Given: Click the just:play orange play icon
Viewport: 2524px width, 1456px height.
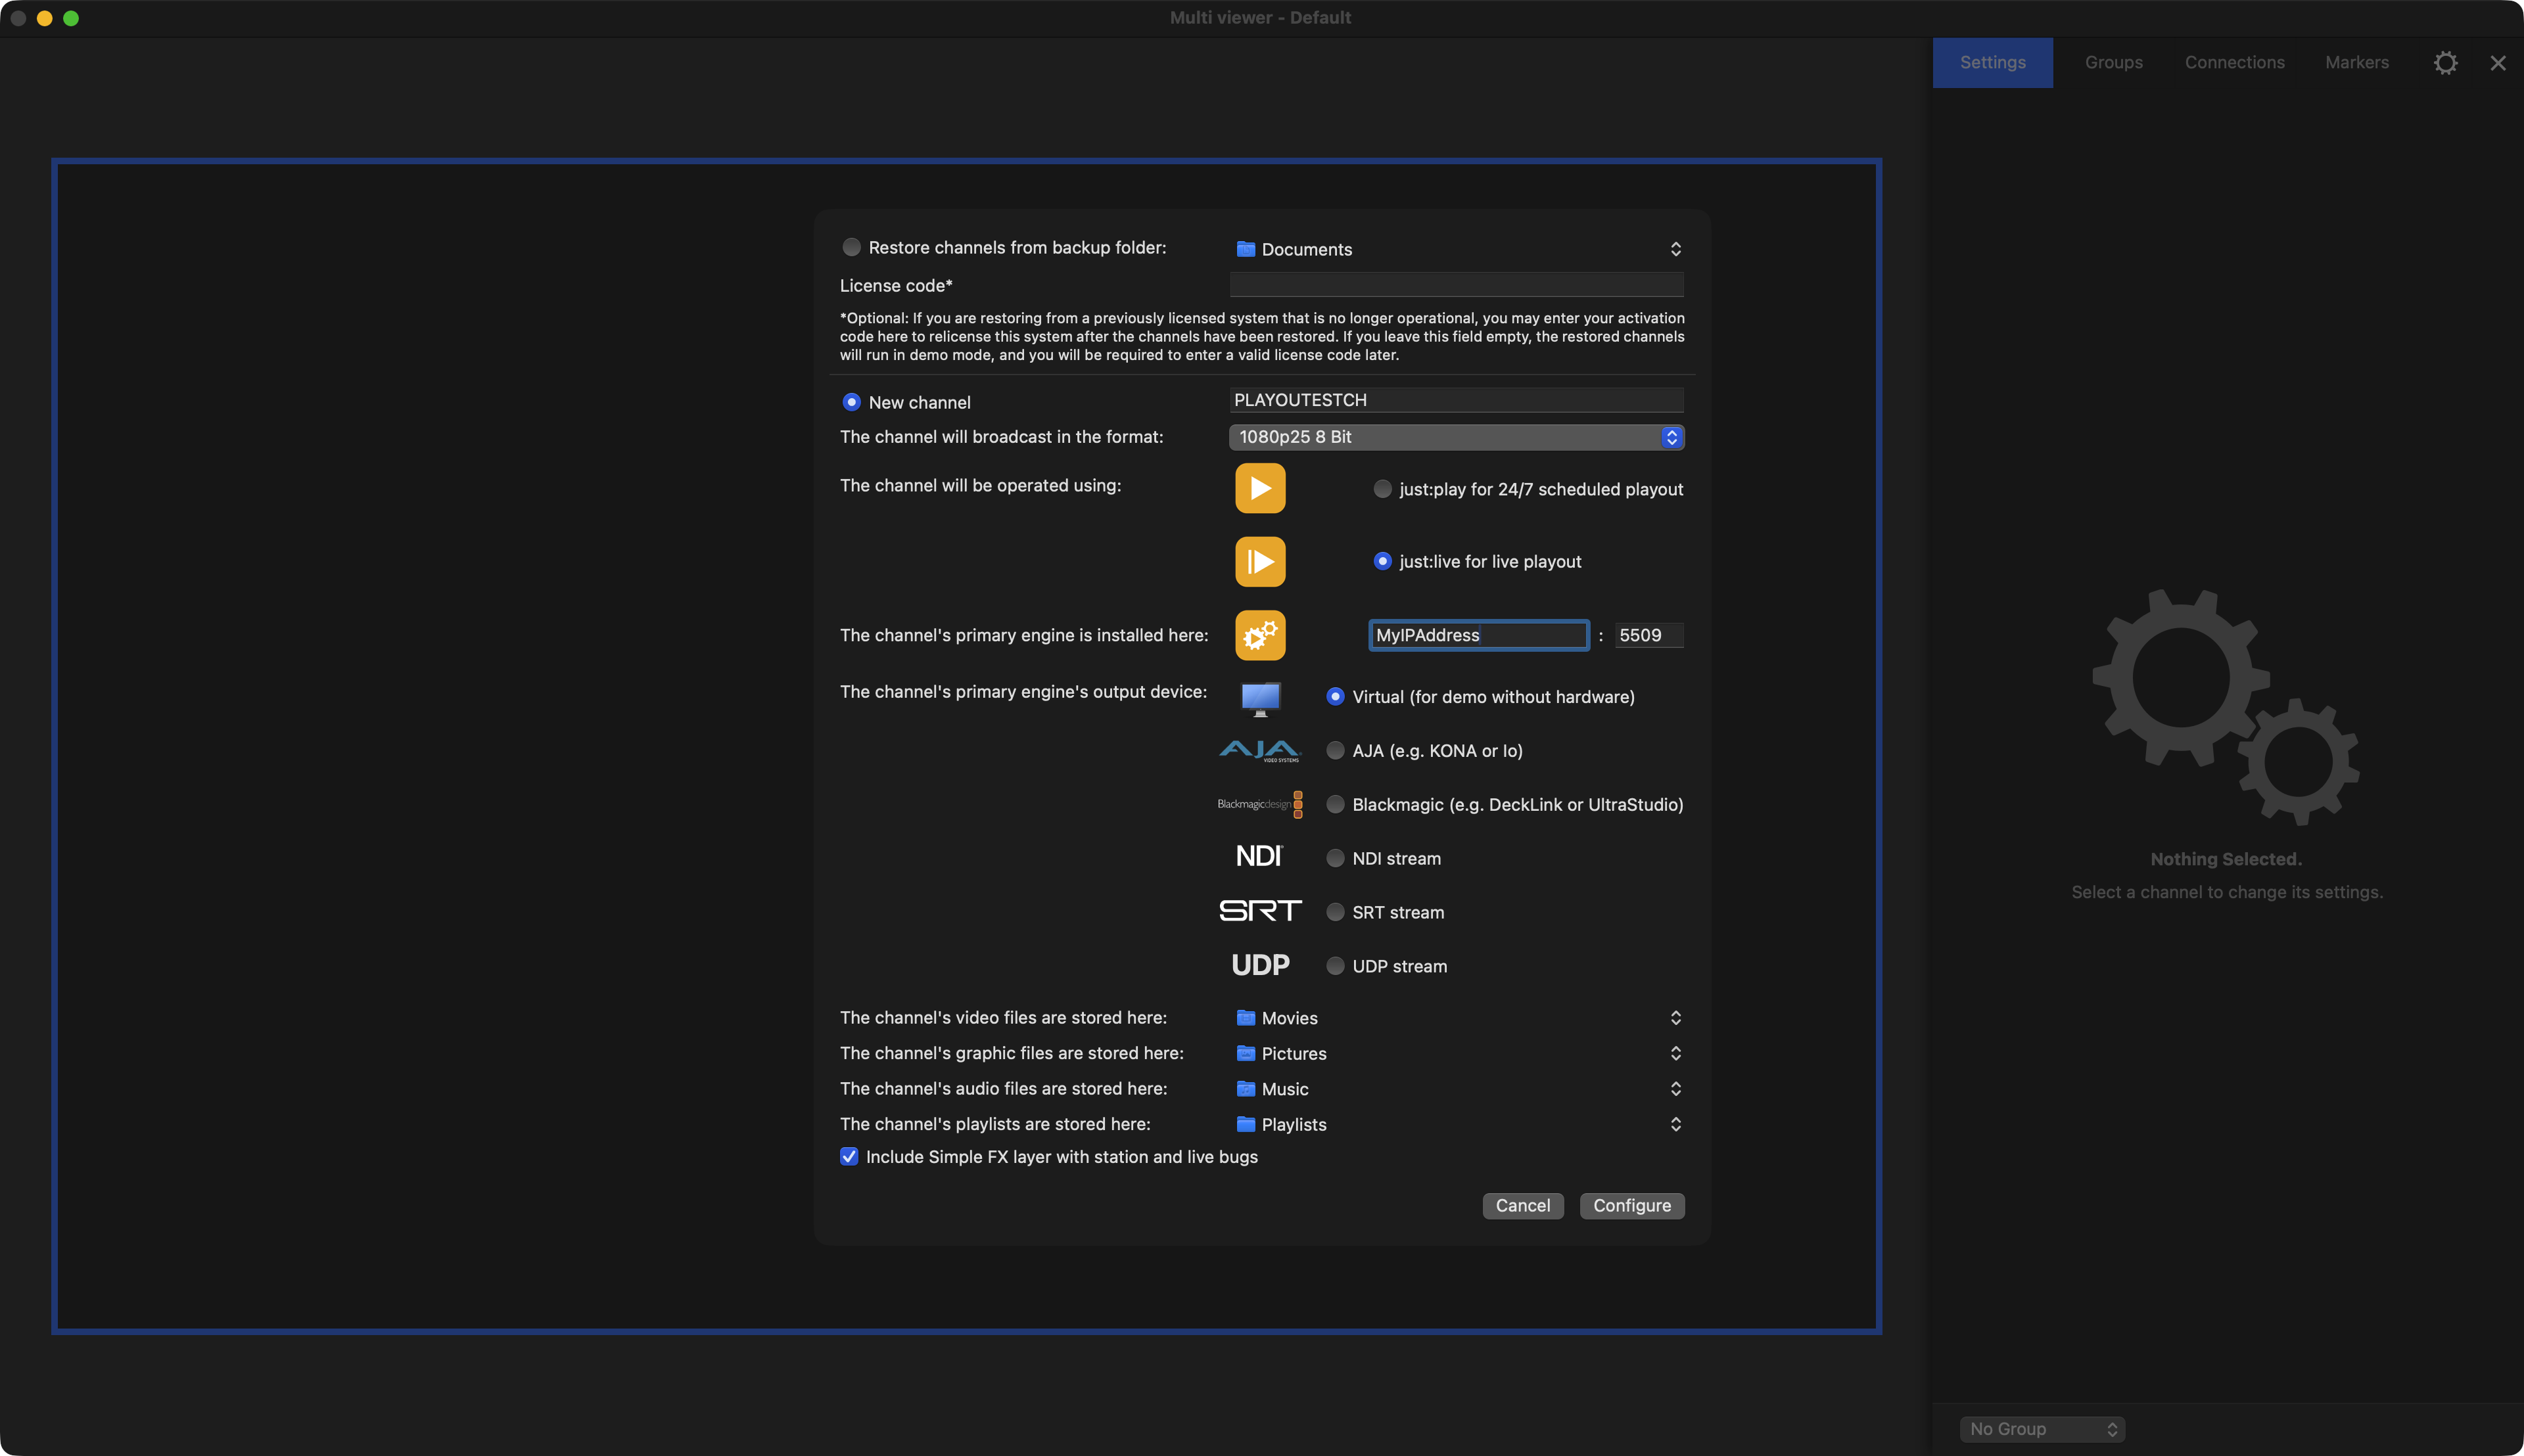Looking at the screenshot, I should tap(1259, 488).
